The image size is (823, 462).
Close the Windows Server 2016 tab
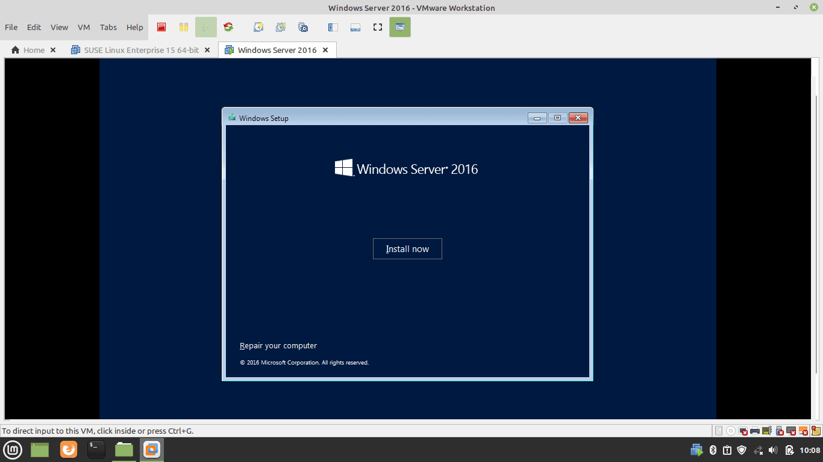[325, 50]
